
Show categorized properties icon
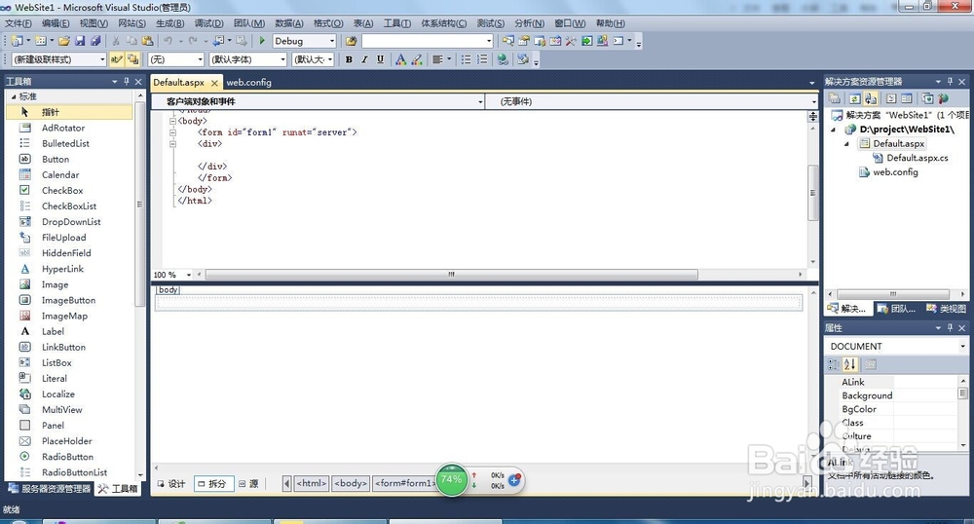point(834,364)
